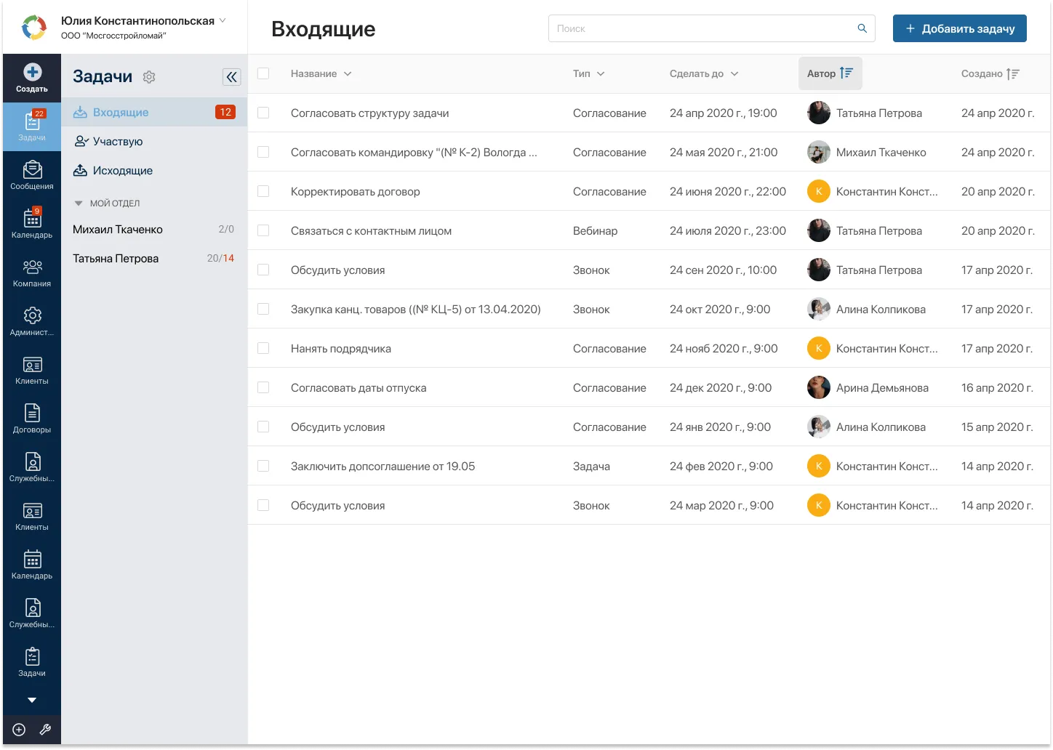Viewport: 1053px width, 750px height.
Task: Check the Согласовать даты отпуска row
Action: pyautogui.click(x=263, y=387)
